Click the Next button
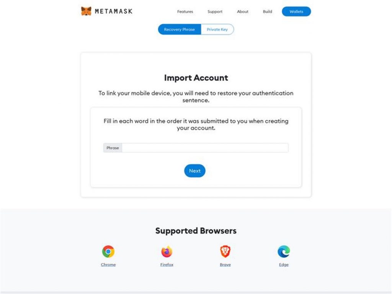This screenshot has height=294, width=392. (x=195, y=171)
